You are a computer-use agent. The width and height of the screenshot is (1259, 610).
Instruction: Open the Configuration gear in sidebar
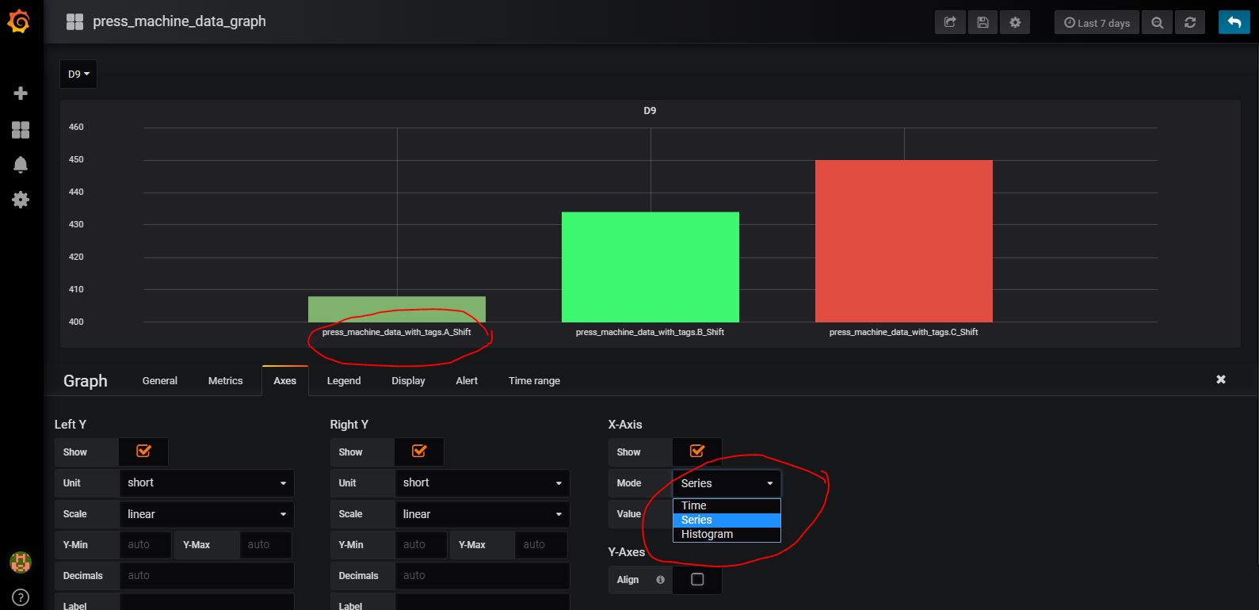coord(21,200)
